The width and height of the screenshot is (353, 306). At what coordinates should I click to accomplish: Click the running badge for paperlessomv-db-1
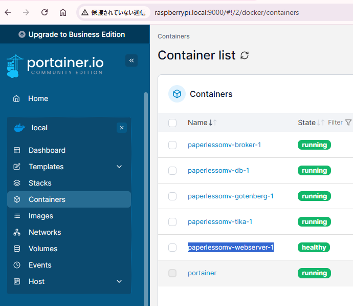pyautogui.click(x=314, y=171)
